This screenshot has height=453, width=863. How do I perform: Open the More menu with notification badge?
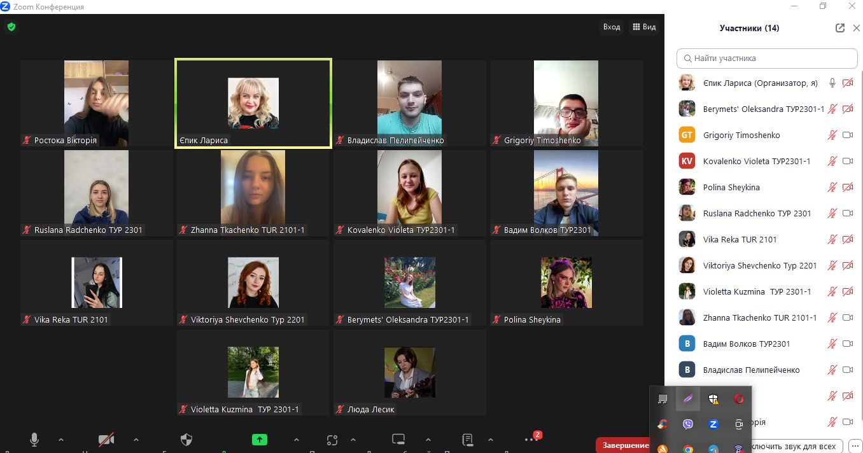530,439
